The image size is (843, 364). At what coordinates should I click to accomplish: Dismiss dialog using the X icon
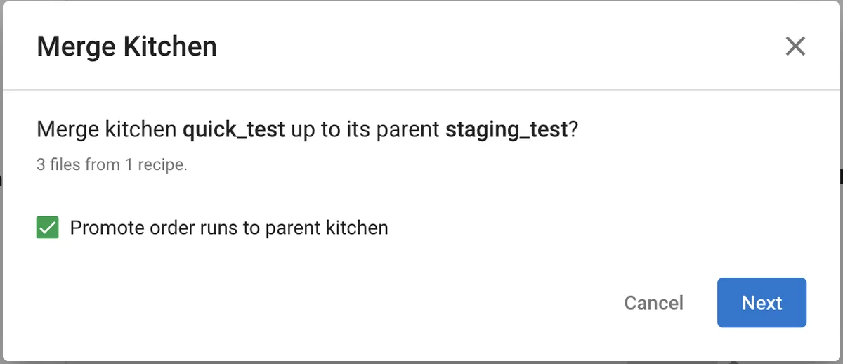tap(795, 47)
